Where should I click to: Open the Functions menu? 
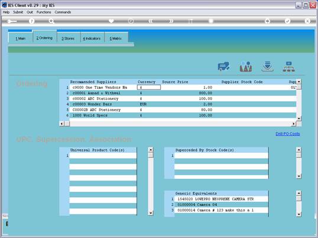tap(44, 12)
